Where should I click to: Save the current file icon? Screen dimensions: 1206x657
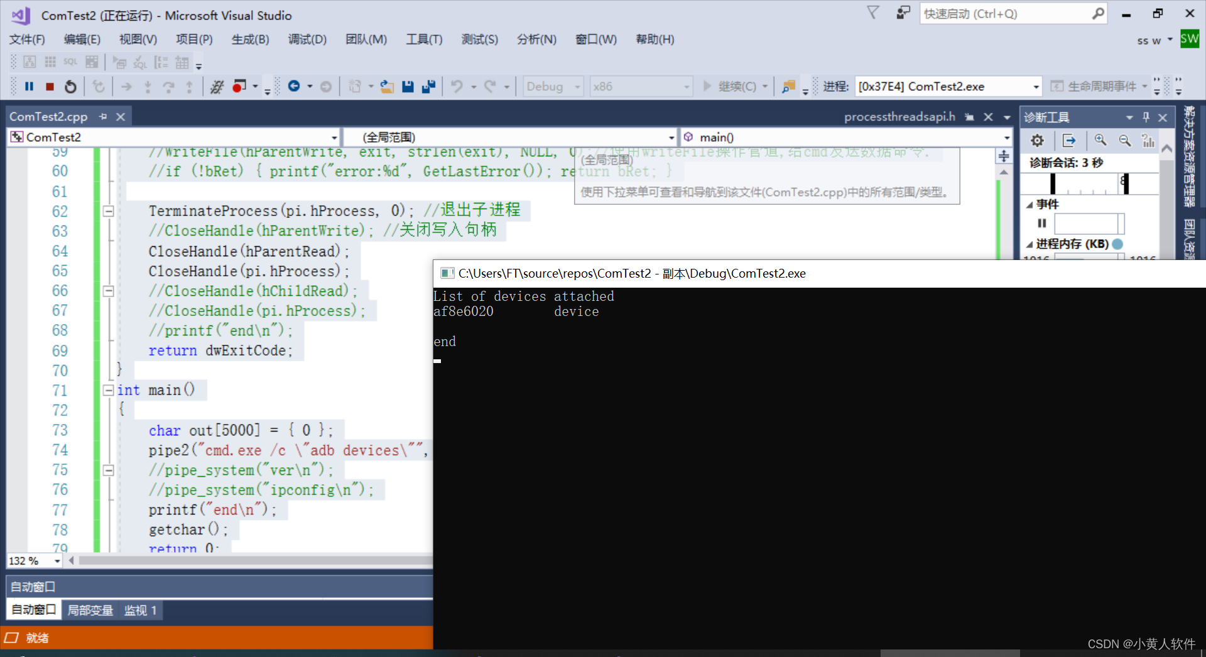pyautogui.click(x=408, y=87)
